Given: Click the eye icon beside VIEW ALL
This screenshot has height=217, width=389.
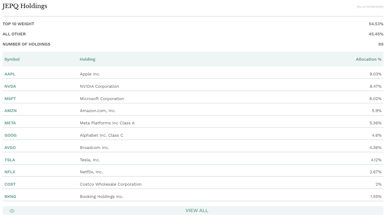Looking at the screenshot, I should click(x=12, y=211).
